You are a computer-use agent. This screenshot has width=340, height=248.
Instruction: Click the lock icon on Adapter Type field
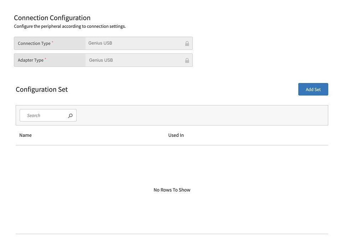[187, 60]
